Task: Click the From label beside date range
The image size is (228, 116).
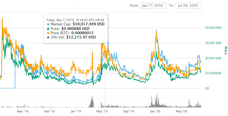Action: (134, 6)
